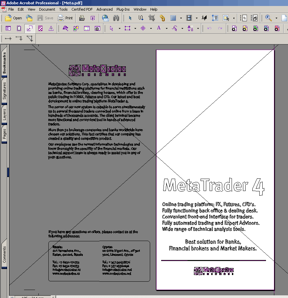This screenshot has height=298, width=288.
Task: Toggle the checkerboard image display icon
Action: (40, 29)
